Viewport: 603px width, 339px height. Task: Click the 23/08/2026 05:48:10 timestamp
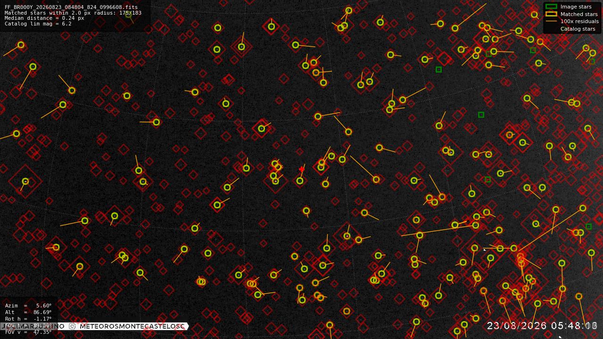click(542, 326)
